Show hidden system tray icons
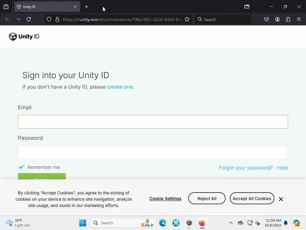306x230 pixels. 231,223
